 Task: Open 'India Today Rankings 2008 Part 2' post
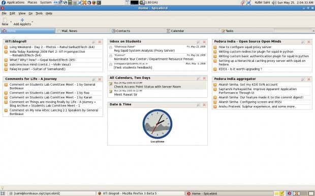[47, 54]
